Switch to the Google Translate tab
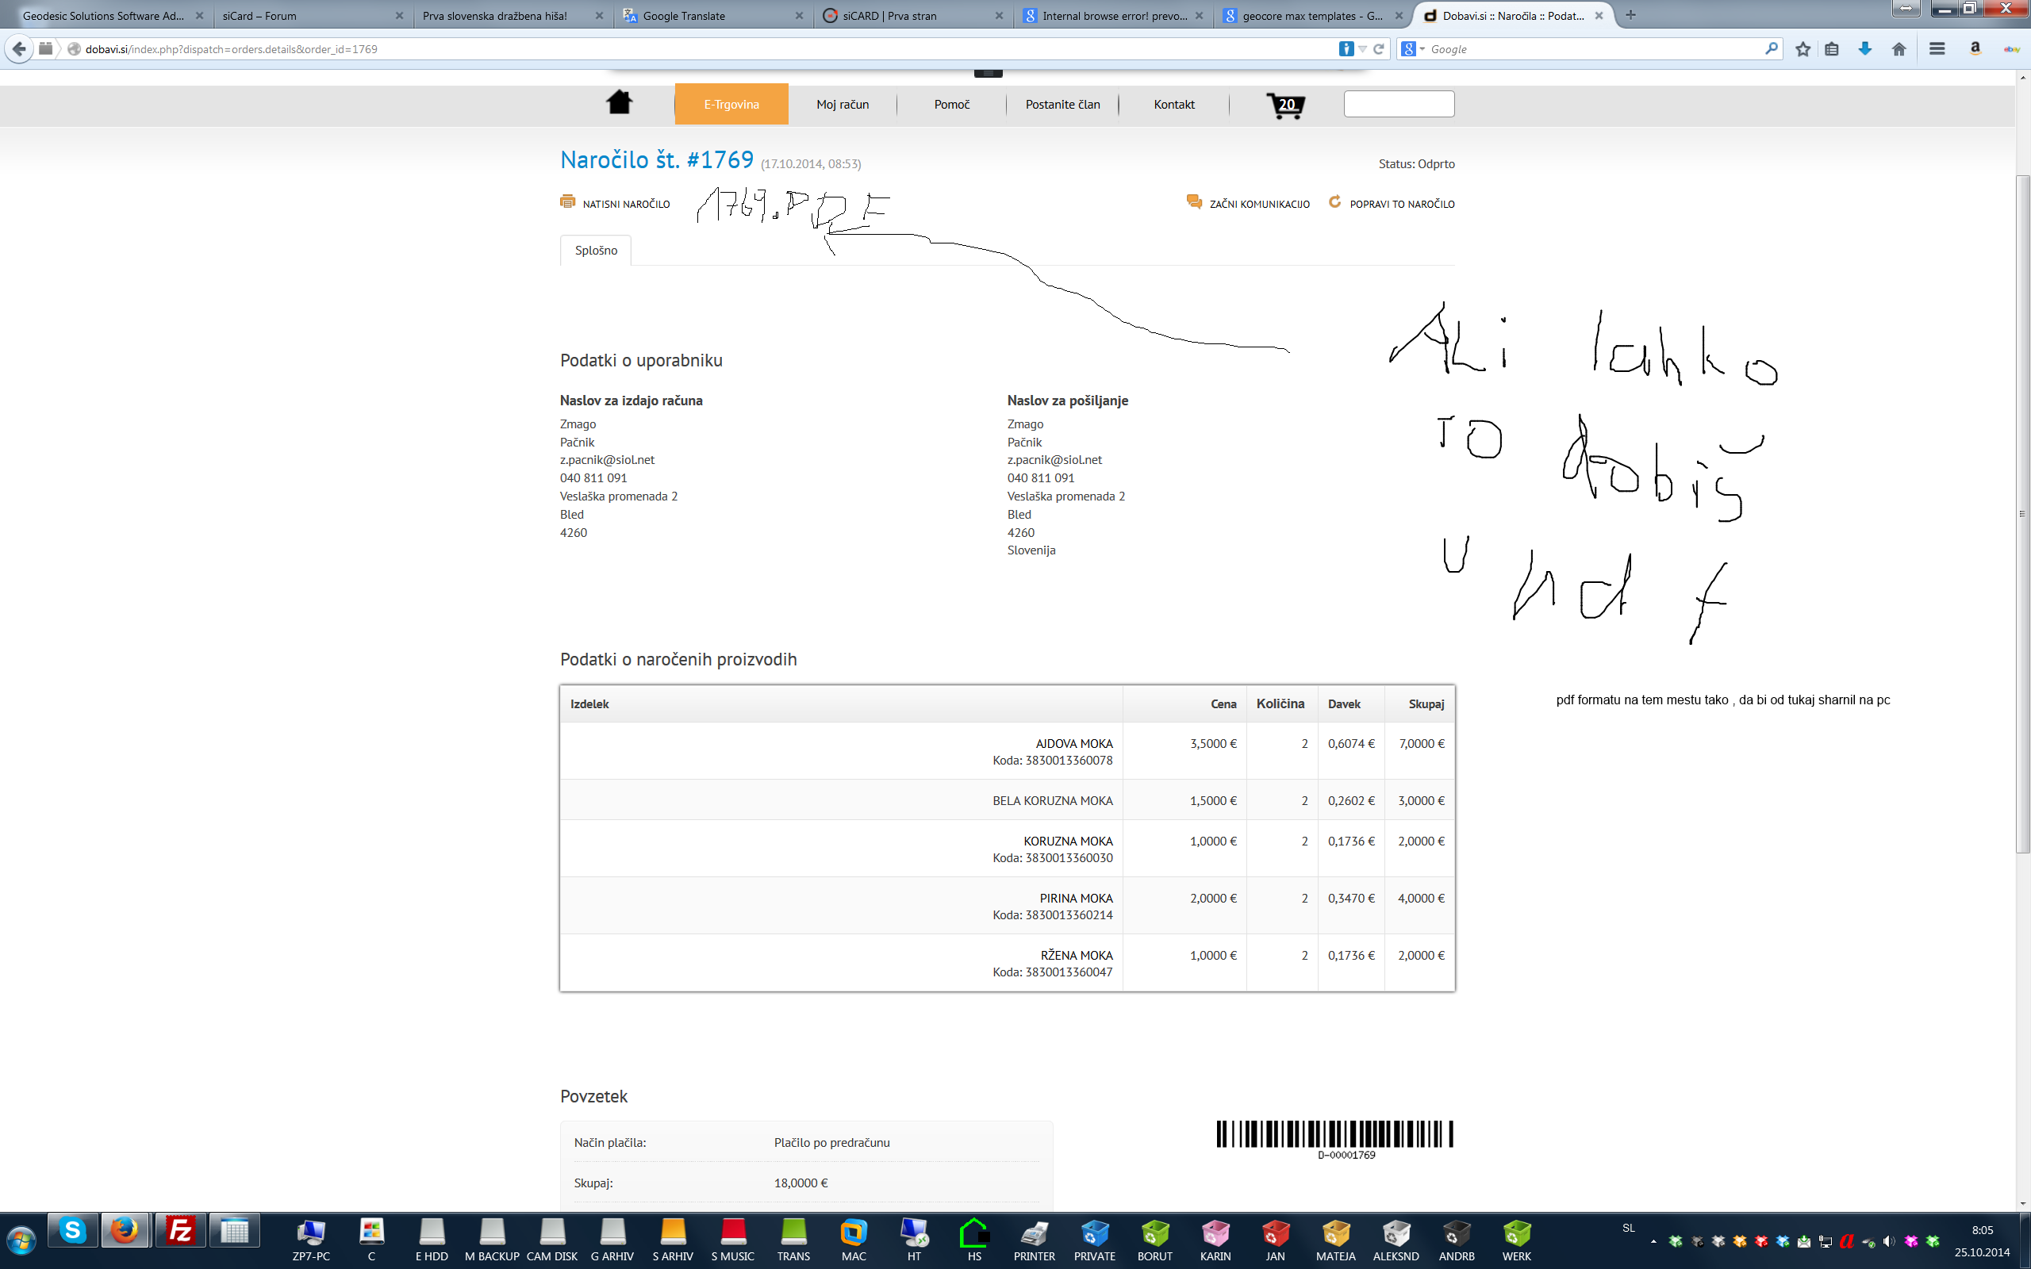Screen dimensions: 2031x1269 713,16
